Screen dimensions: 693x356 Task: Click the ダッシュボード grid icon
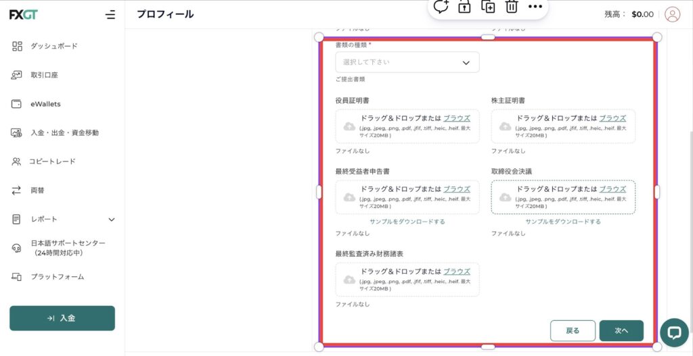click(x=17, y=47)
